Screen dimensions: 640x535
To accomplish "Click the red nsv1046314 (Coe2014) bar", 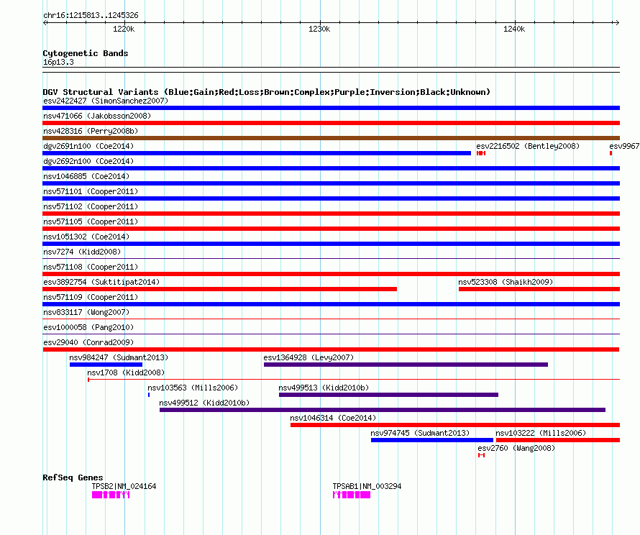I will 455,425.
